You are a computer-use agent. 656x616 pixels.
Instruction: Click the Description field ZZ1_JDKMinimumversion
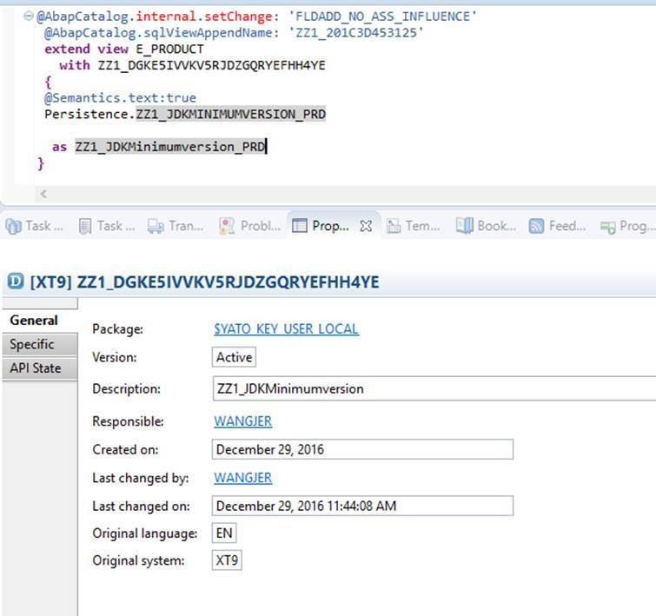[x=434, y=388]
